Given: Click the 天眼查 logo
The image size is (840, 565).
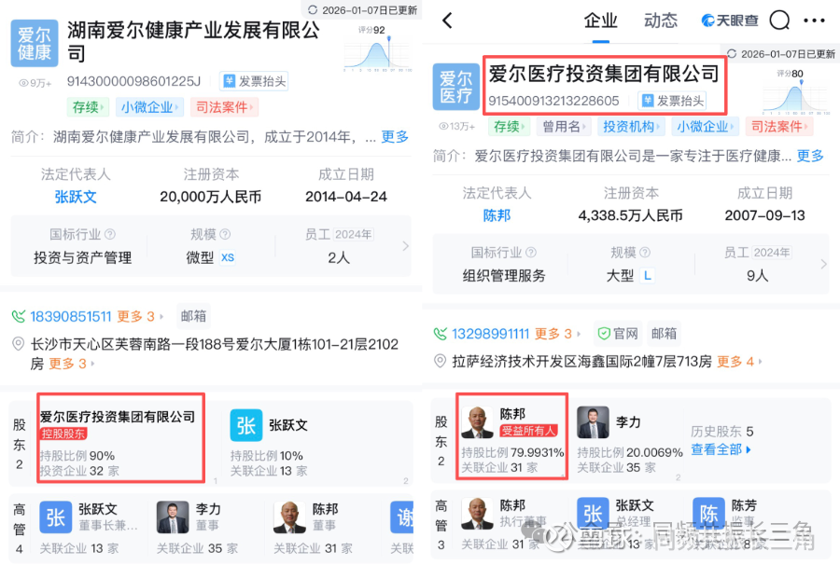Looking at the screenshot, I should 730,21.
